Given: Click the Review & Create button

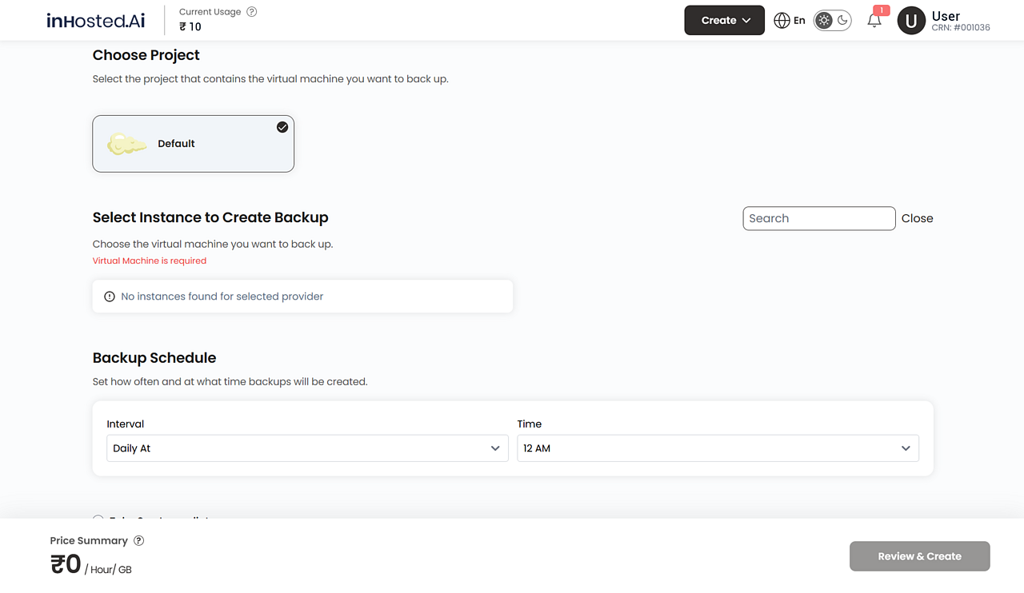Looking at the screenshot, I should point(919,556).
